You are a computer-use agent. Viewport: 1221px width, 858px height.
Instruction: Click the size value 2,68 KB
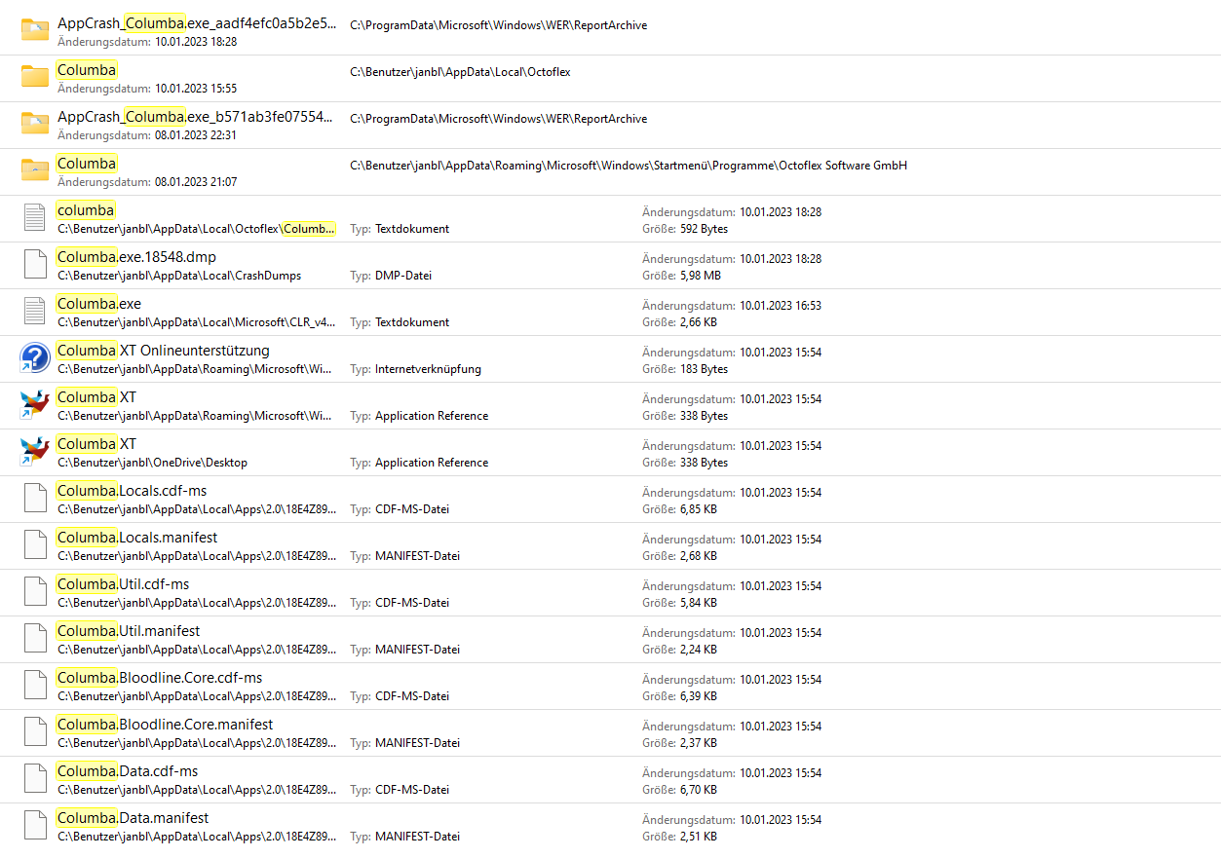tap(699, 556)
